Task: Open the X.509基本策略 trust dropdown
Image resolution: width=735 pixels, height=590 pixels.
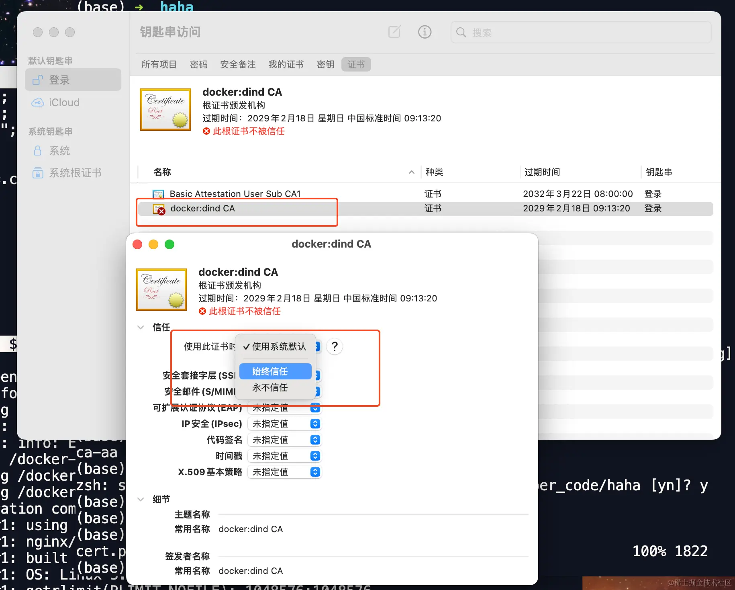Action: 284,472
